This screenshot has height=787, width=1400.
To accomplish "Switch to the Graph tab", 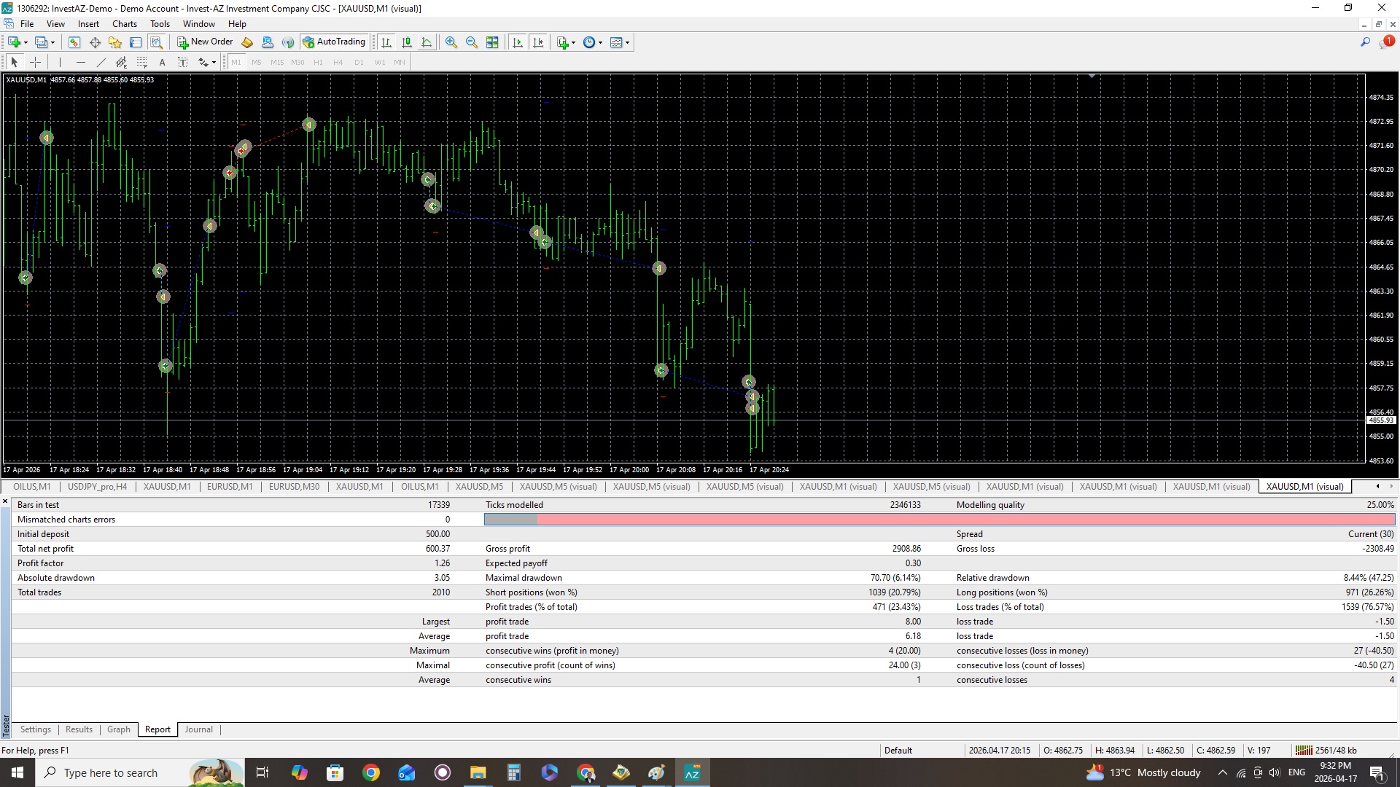I will pos(118,729).
